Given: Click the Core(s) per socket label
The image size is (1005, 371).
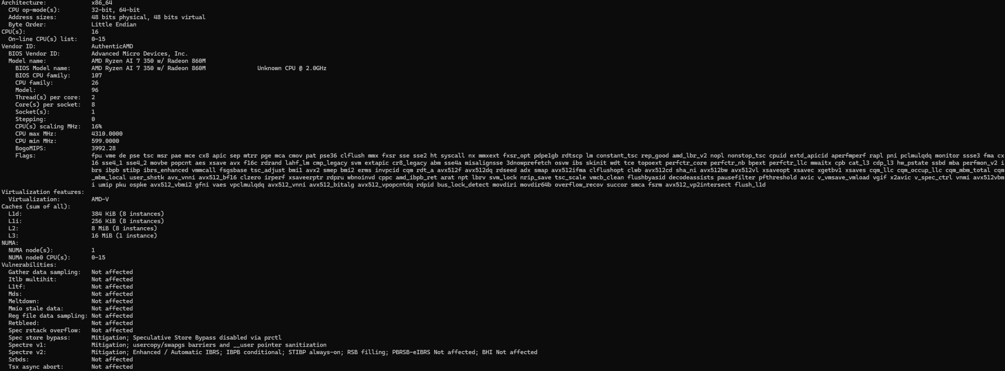Looking at the screenshot, I should pyautogui.click(x=48, y=105).
